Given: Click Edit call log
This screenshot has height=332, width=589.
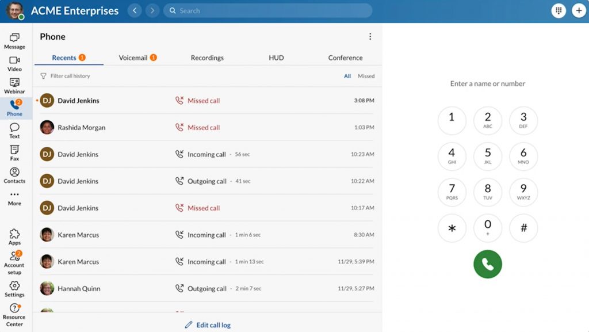Looking at the screenshot, I should click(x=208, y=325).
